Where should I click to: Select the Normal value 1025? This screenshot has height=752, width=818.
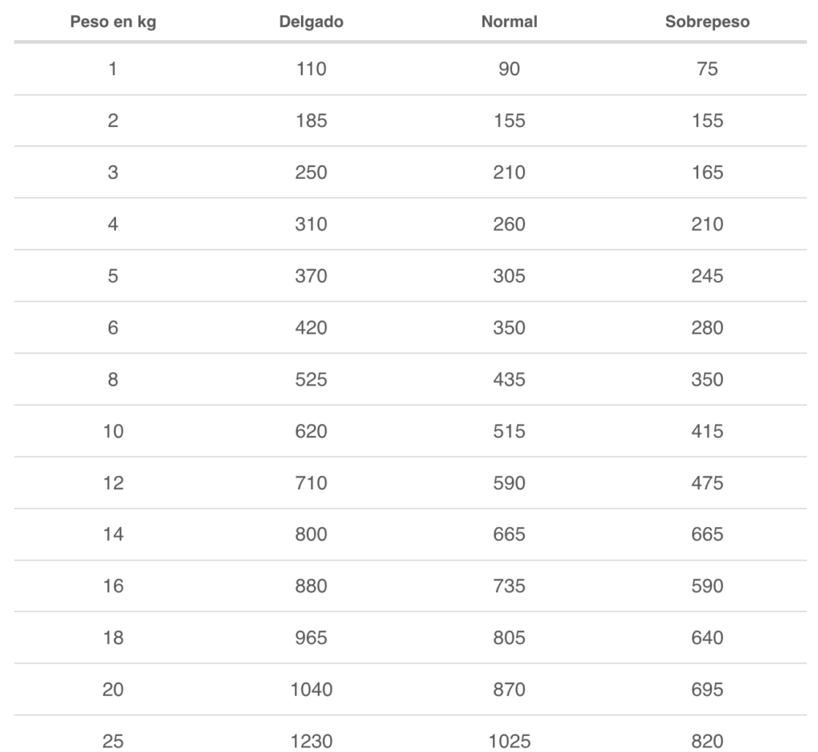coord(509,741)
